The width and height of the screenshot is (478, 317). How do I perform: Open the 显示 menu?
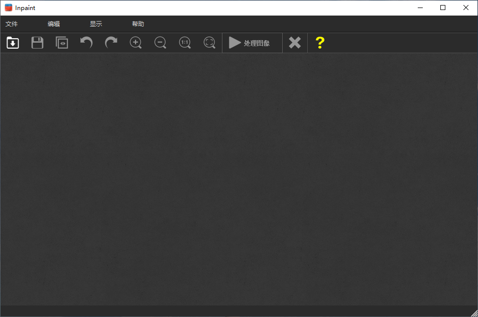tap(95, 24)
